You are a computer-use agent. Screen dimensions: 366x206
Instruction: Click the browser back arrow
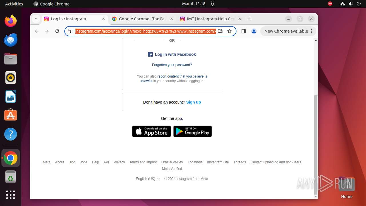tap(37, 31)
